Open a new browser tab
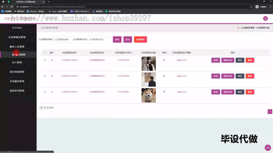This screenshot has width=273, height=153. click(x=49, y=2)
